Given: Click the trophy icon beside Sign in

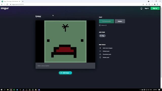Looking at the screenshot, I should pyautogui.click(x=141, y=9).
